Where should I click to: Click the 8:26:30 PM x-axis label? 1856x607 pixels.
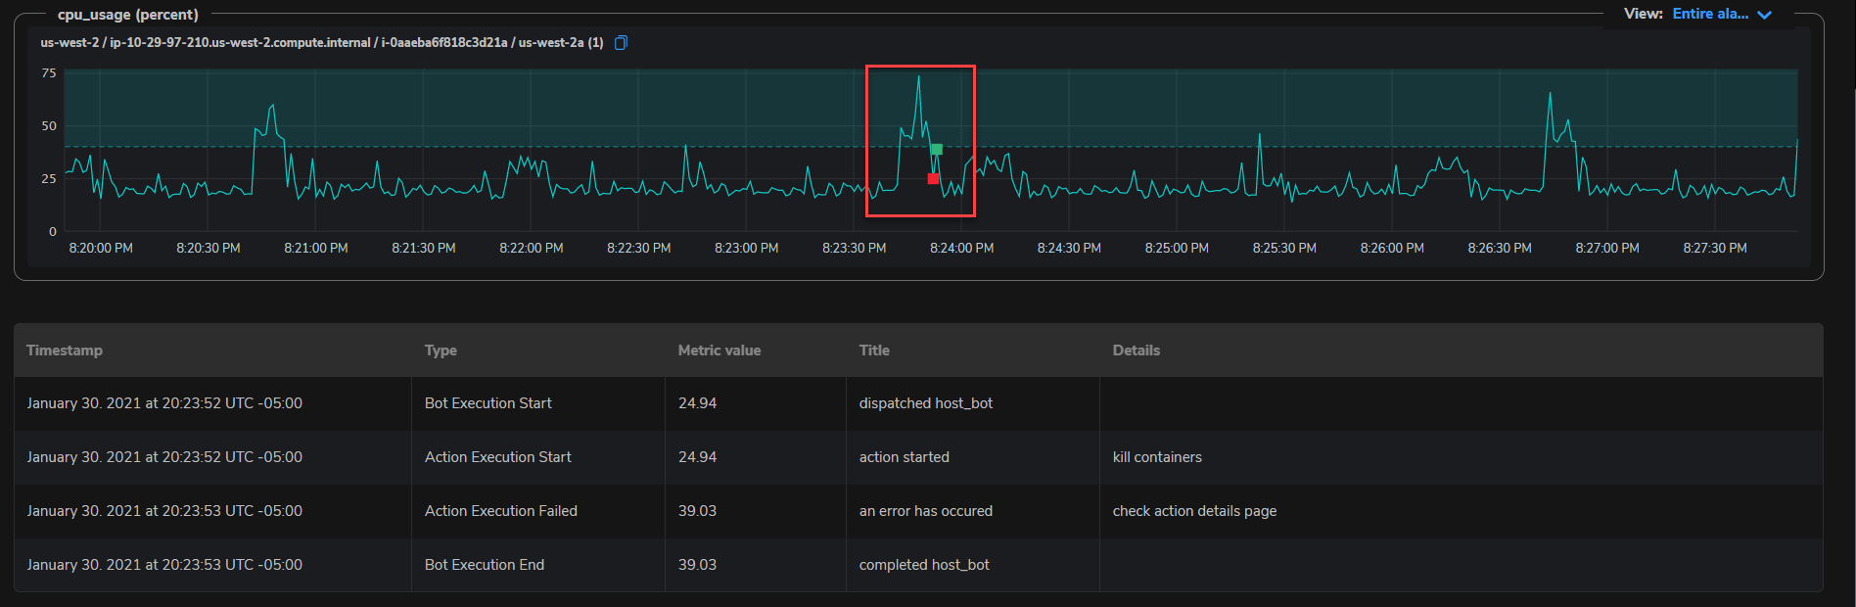(1500, 249)
